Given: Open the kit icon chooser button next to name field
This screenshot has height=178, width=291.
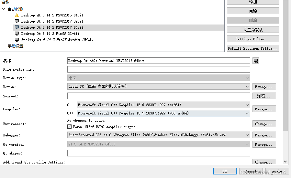Looking at the screenshot, I should pyautogui.click(x=256, y=61).
